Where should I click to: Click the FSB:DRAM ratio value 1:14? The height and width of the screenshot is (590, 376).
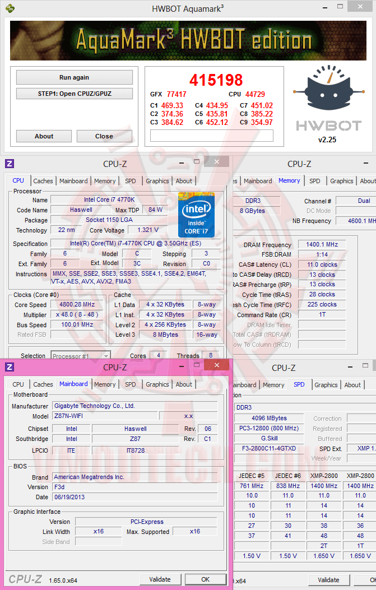point(322,255)
